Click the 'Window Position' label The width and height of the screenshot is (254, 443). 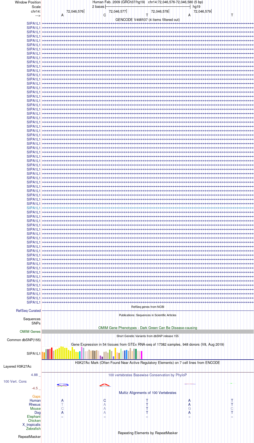[x=28, y=2]
